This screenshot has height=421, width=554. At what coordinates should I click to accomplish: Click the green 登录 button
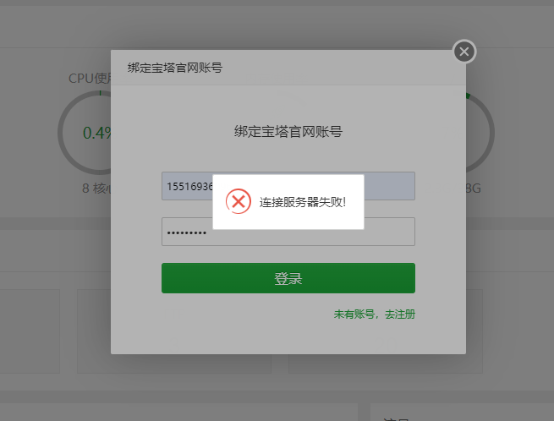pos(288,278)
